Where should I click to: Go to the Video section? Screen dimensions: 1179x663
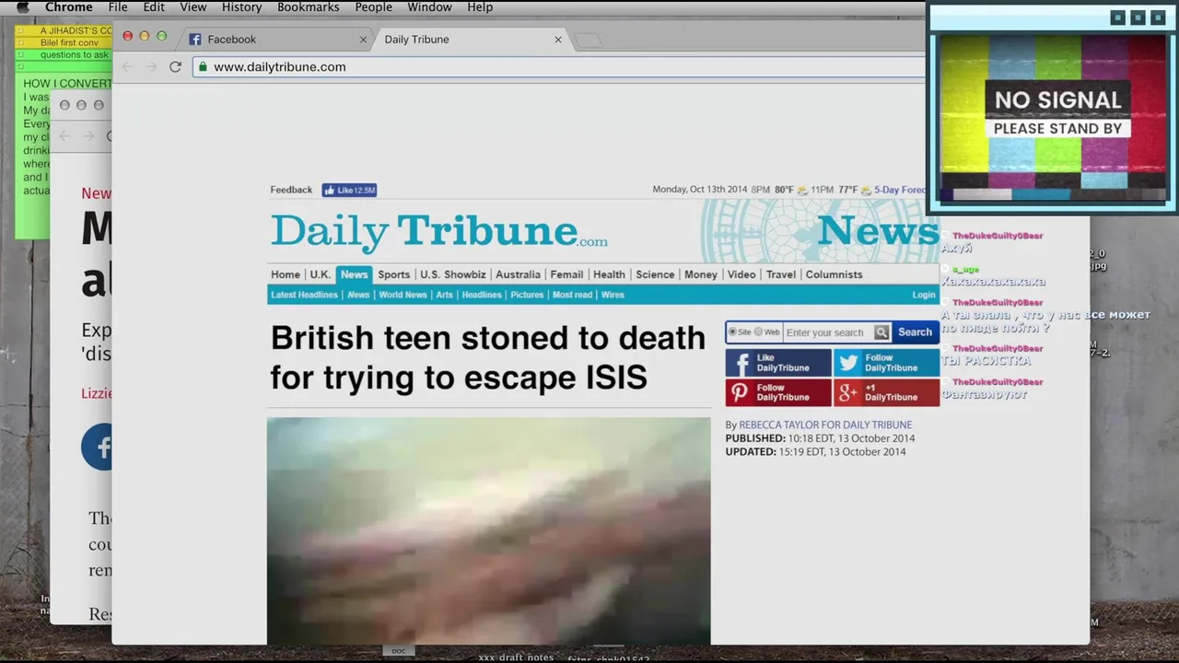point(741,274)
